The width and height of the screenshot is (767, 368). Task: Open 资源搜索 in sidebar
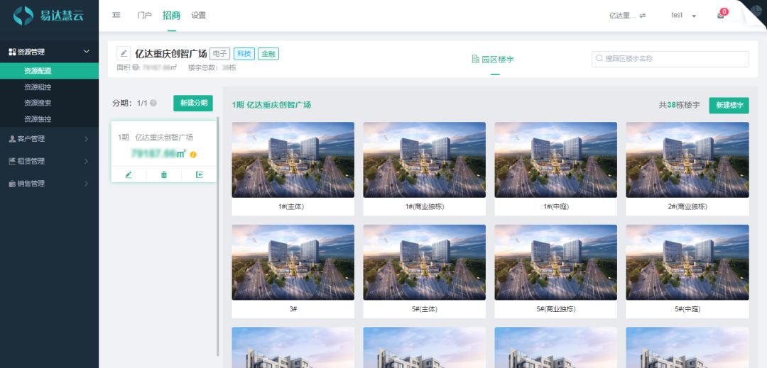(50, 103)
